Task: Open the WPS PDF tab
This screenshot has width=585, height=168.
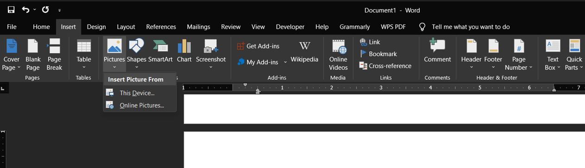Action: click(x=393, y=27)
